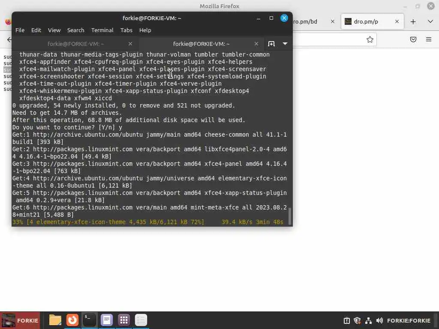This screenshot has width=439, height=329.
Task: Expand the terminal tab list dropdown arrow
Action: click(x=285, y=44)
